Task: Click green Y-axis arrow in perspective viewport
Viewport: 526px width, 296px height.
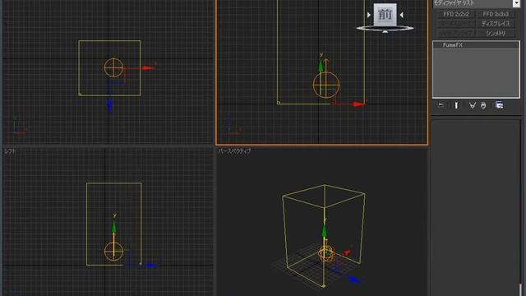Action: [325, 231]
